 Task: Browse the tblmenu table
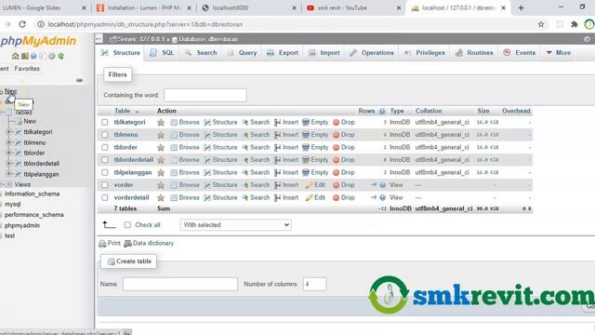pyautogui.click(x=185, y=135)
